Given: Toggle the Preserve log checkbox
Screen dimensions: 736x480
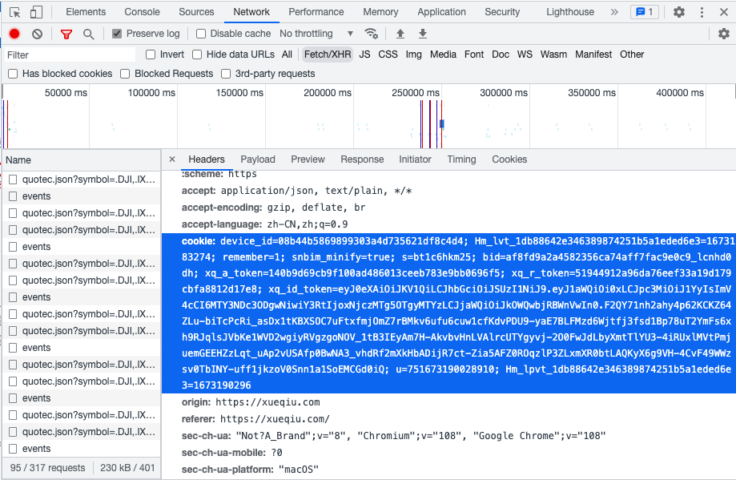Looking at the screenshot, I should 117,34.
